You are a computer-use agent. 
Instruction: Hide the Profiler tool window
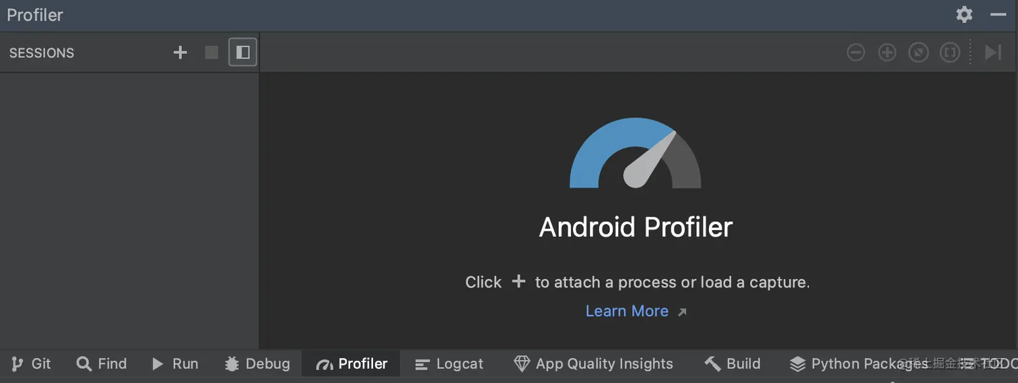(998, 15)
